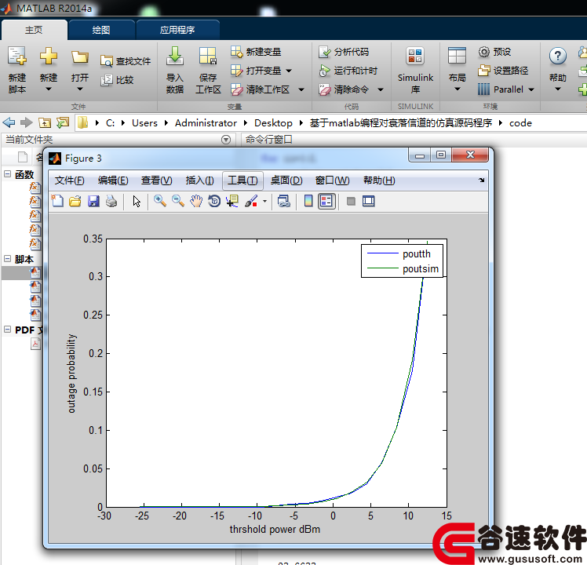The width and height of the screenshot is (587, 565).
Task: Collapse the 函数 (Functions) group
Action: coord(8,173)
